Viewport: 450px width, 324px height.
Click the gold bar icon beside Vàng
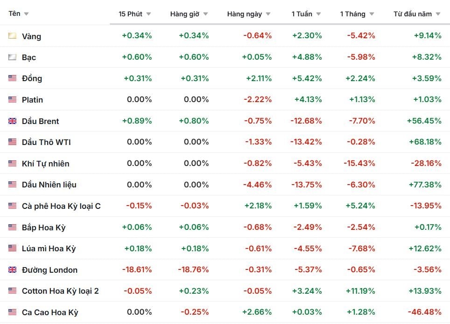pyautogui.click(x=13, y=36)
